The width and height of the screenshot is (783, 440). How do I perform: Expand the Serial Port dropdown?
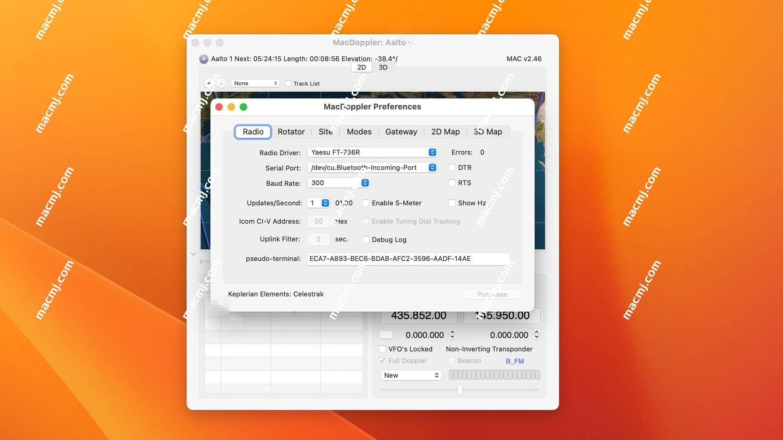[432, 167]
